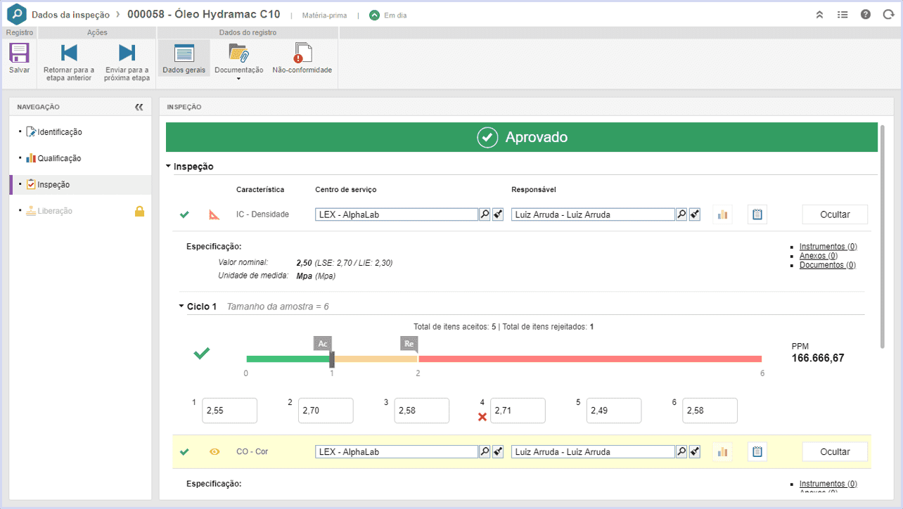Open the Instrumentos (0) link
The height and width of the screenshot is (509, 903).
(828, 247)
